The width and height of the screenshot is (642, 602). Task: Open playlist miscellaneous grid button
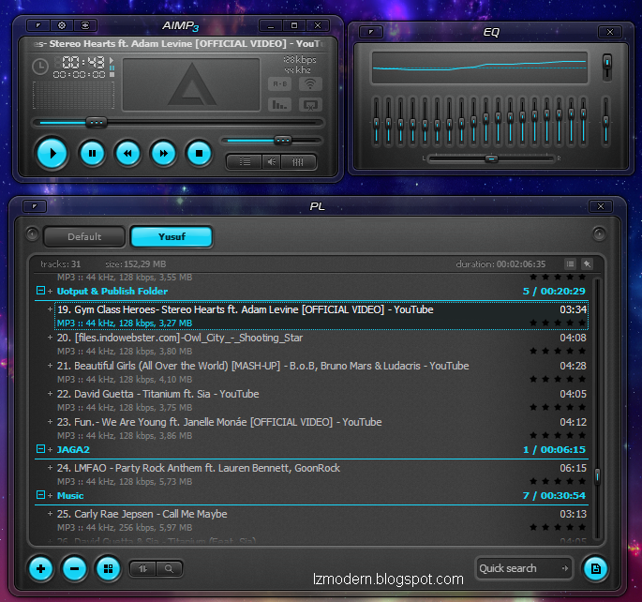pos(108,569)
